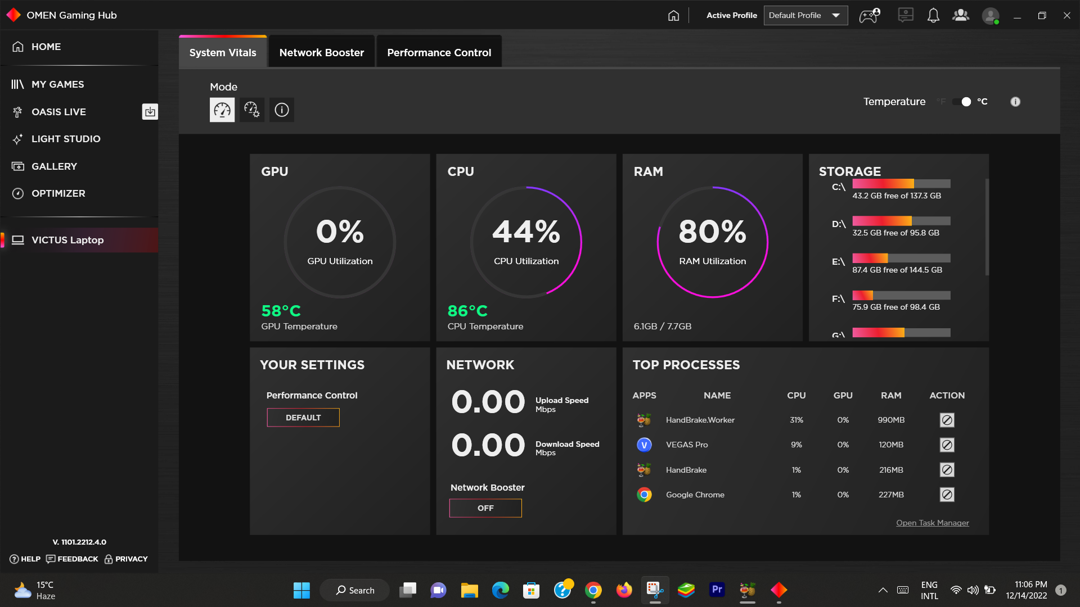
Task: Switch to the Performance Control tab
Action: [x=439, y=52]
